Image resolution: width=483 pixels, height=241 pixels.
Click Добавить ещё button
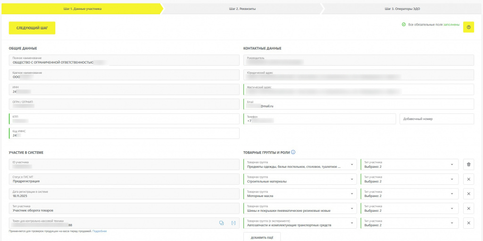[x=262, y=237]
